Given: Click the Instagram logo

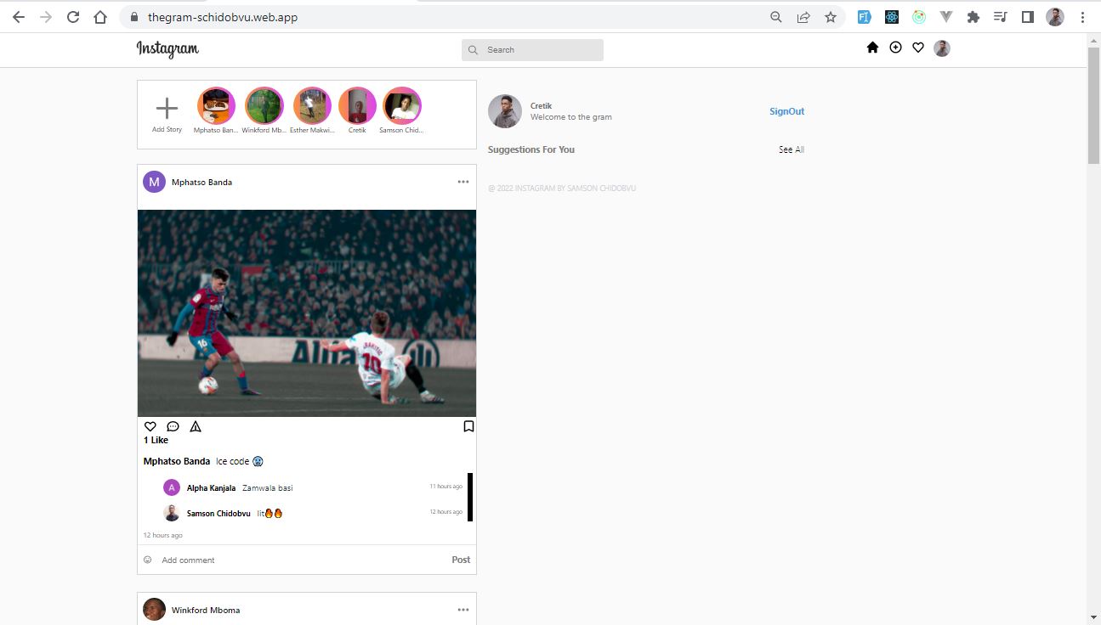Looking at the screenshot, I should point(167,49).
